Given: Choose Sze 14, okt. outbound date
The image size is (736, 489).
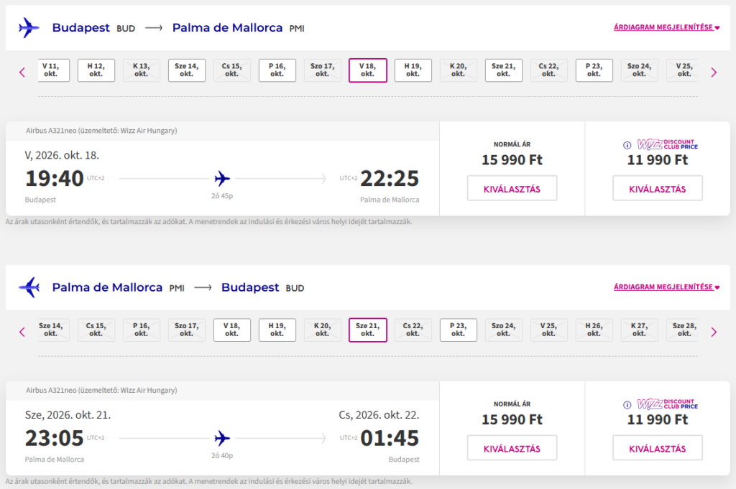Looking at the screenshot, I should click(x=186, y=70).
